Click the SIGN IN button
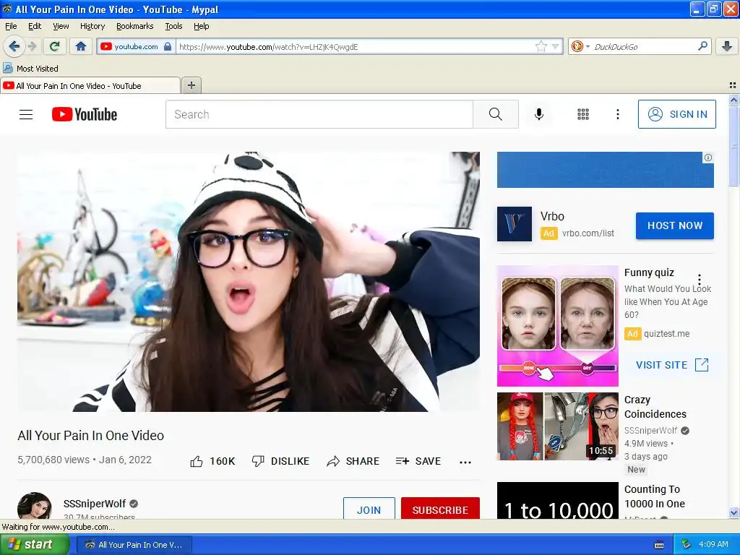This screenshot has height=555, width=740. (x=676, y=114)
